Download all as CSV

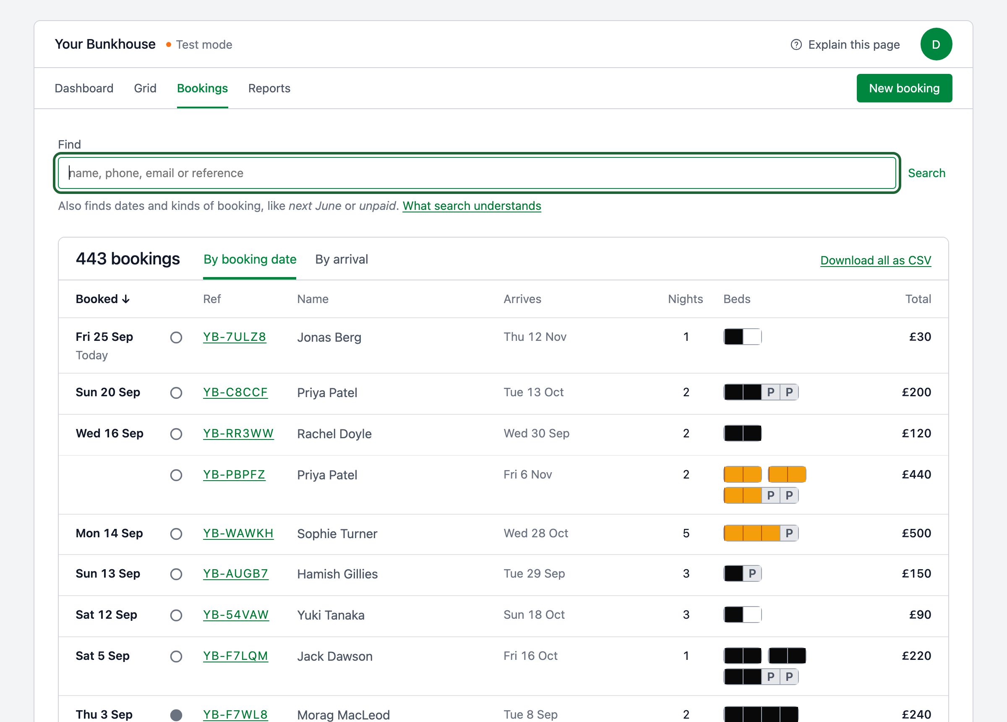point(876,260)
